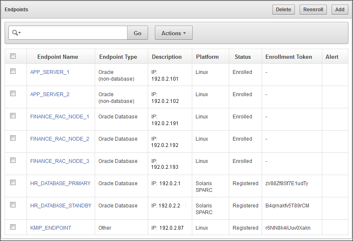Tick the select-all checkbox in header
353x241 pixels.
coord(13,56)
